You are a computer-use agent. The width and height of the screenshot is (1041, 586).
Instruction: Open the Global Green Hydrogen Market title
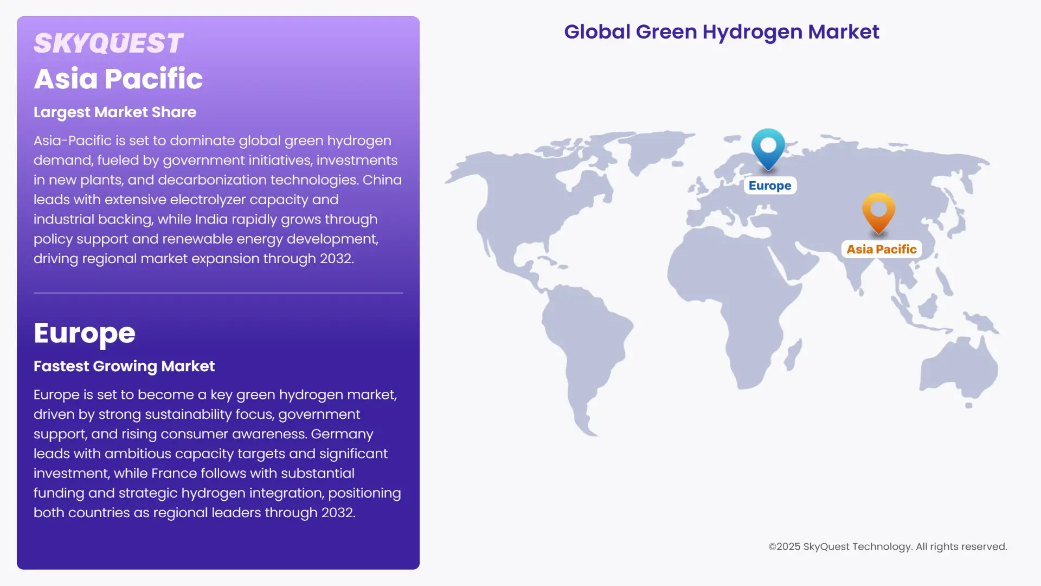click(x=722, y=31)
